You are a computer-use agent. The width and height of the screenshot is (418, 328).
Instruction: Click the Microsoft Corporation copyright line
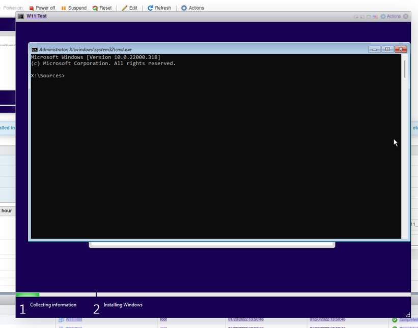[103, 64]
